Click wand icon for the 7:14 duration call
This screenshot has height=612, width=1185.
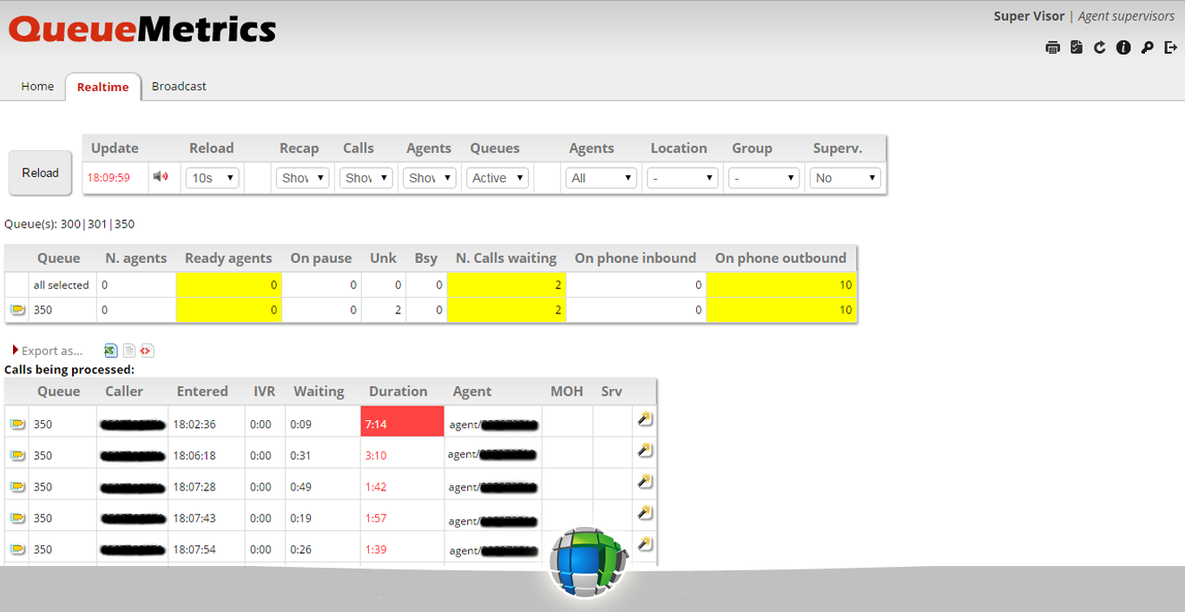(644, 419)
